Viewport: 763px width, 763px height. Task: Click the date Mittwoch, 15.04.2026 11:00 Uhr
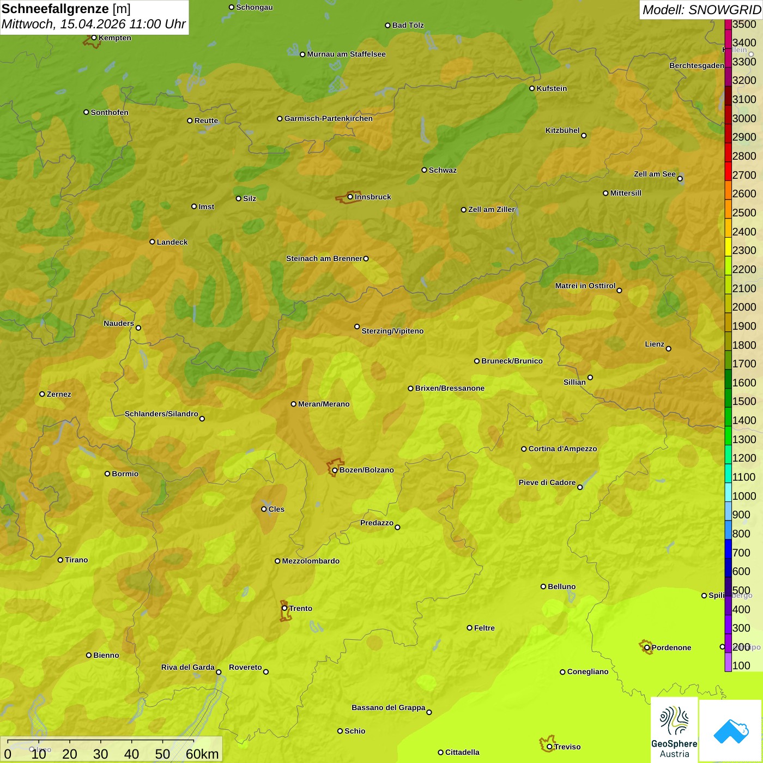(x=94, y=25)
